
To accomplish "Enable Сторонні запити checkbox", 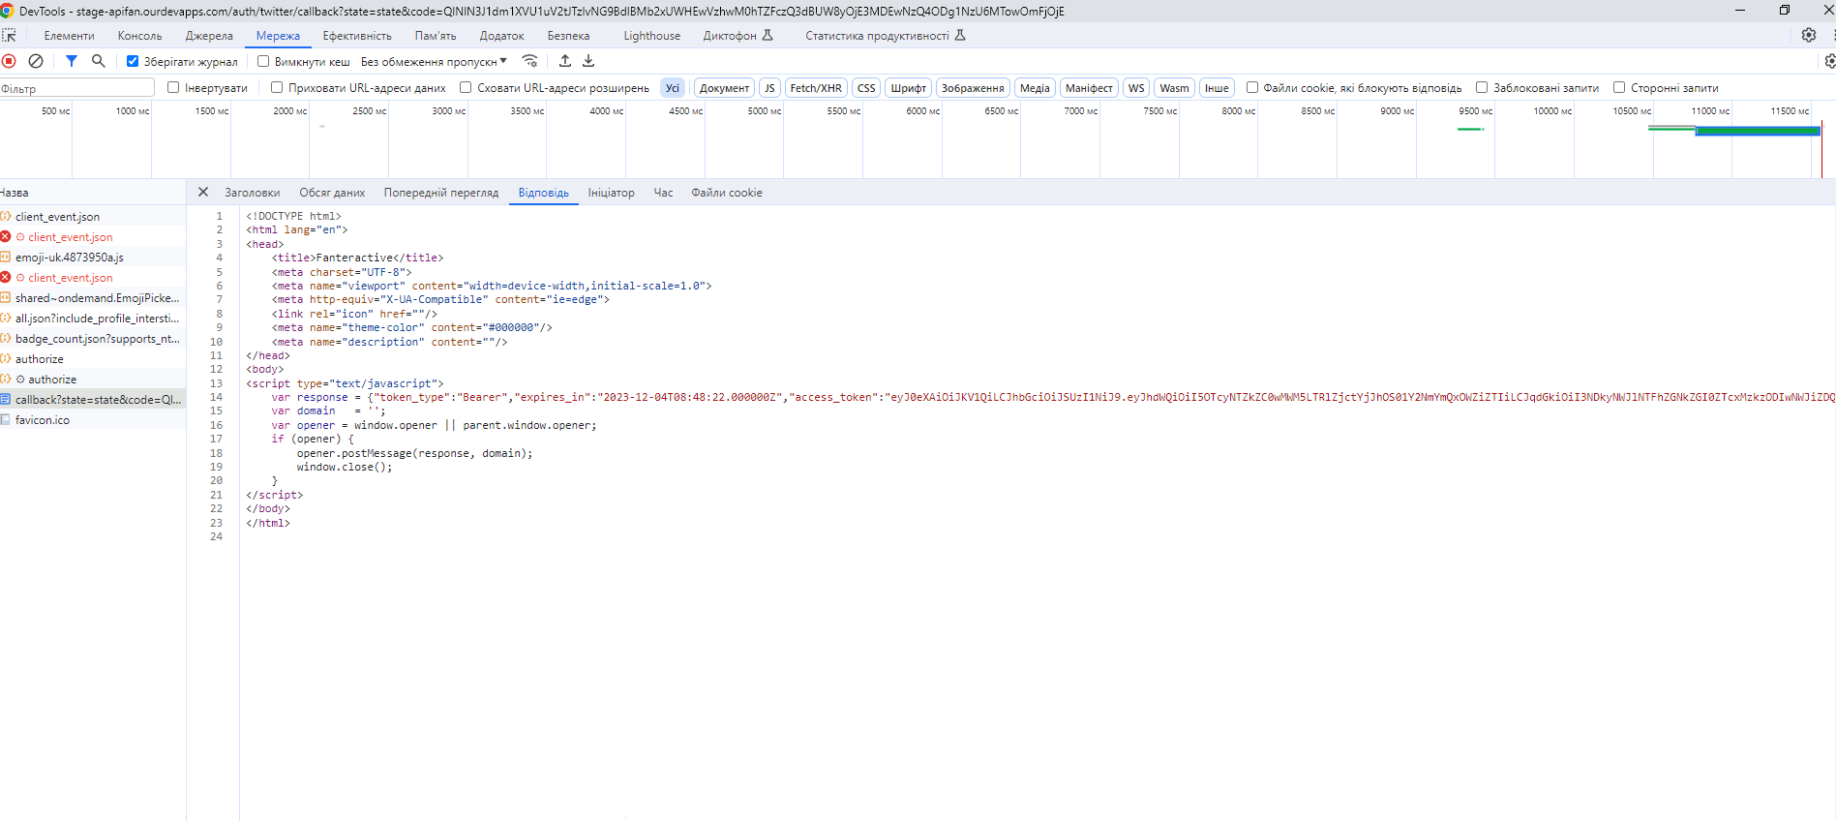I will 1619,87.
